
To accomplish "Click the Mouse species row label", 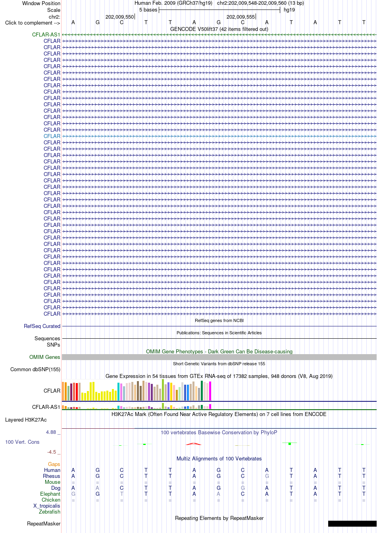I will [52, 482].
